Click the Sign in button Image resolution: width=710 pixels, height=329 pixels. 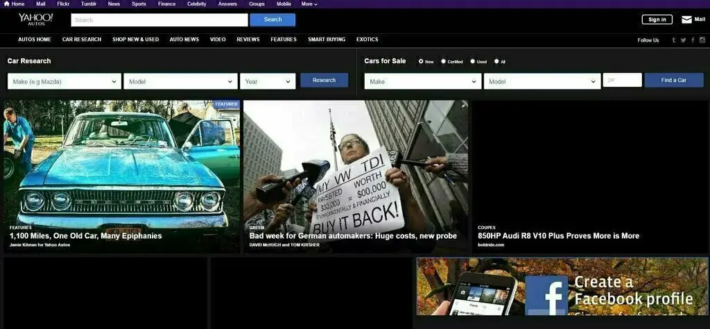657,19
